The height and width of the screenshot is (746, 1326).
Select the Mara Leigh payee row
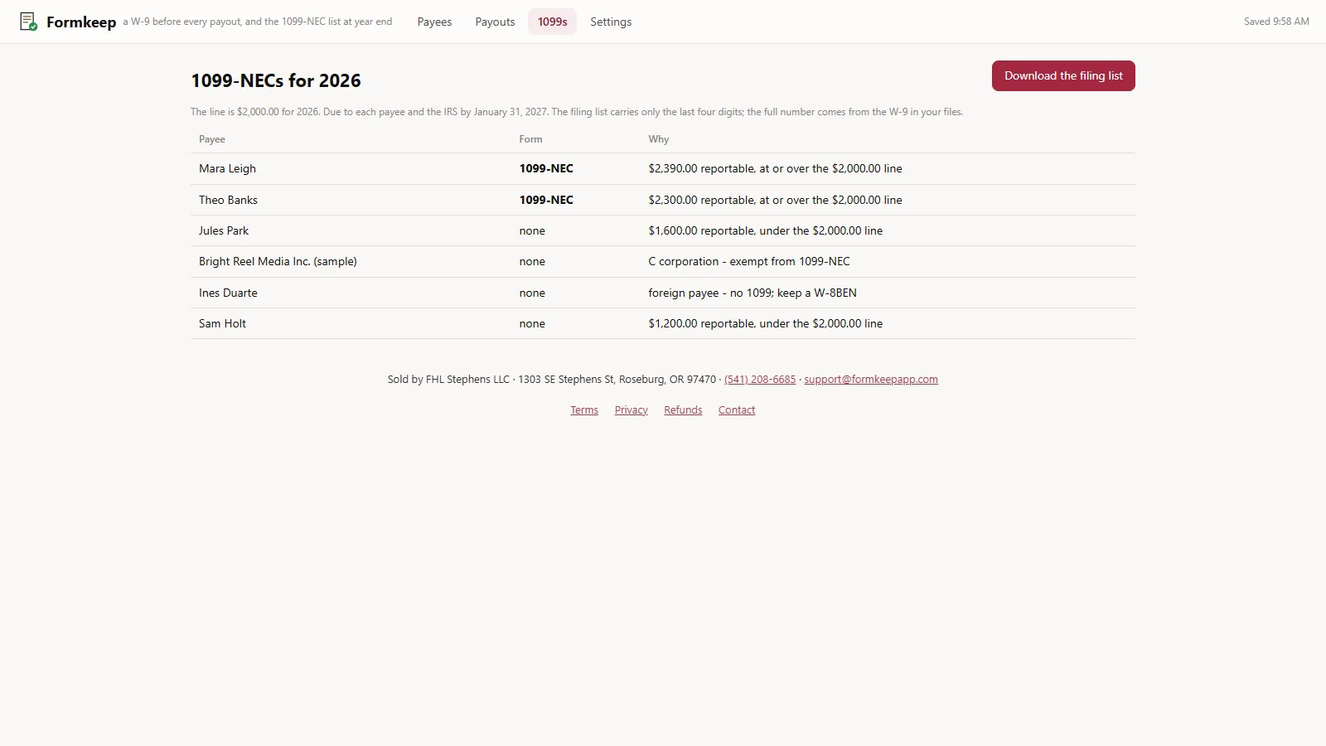pyautogui.click(x=663, y=168)
